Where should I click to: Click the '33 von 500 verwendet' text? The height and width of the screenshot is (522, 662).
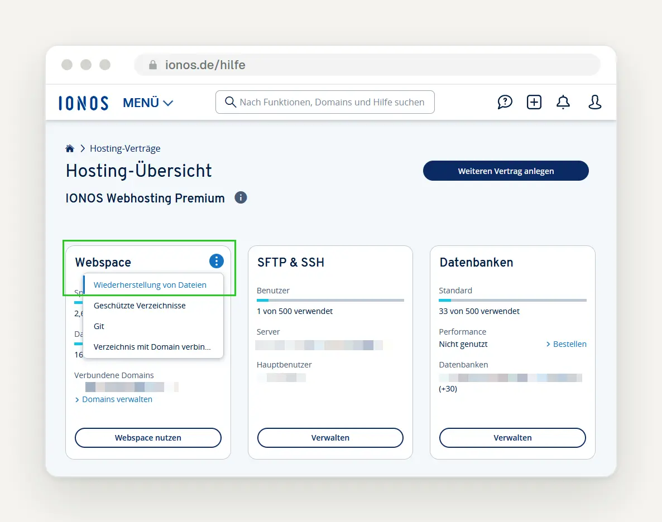pos(479,311)
